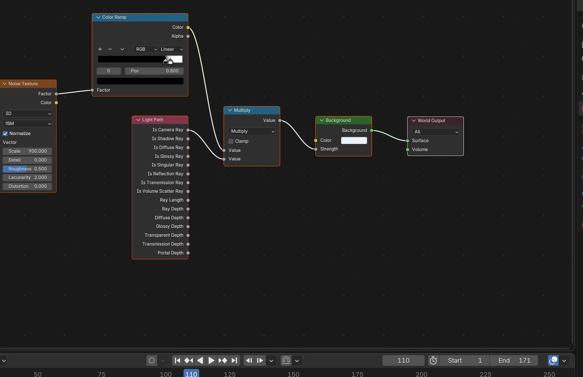Click the Roughness 0.500 slider
This screenshot has height=377, width=583.
point(27,169)
